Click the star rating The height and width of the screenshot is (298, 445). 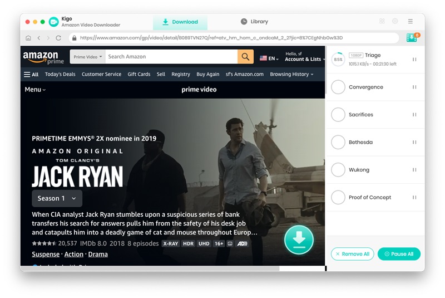tap(44, 243)
